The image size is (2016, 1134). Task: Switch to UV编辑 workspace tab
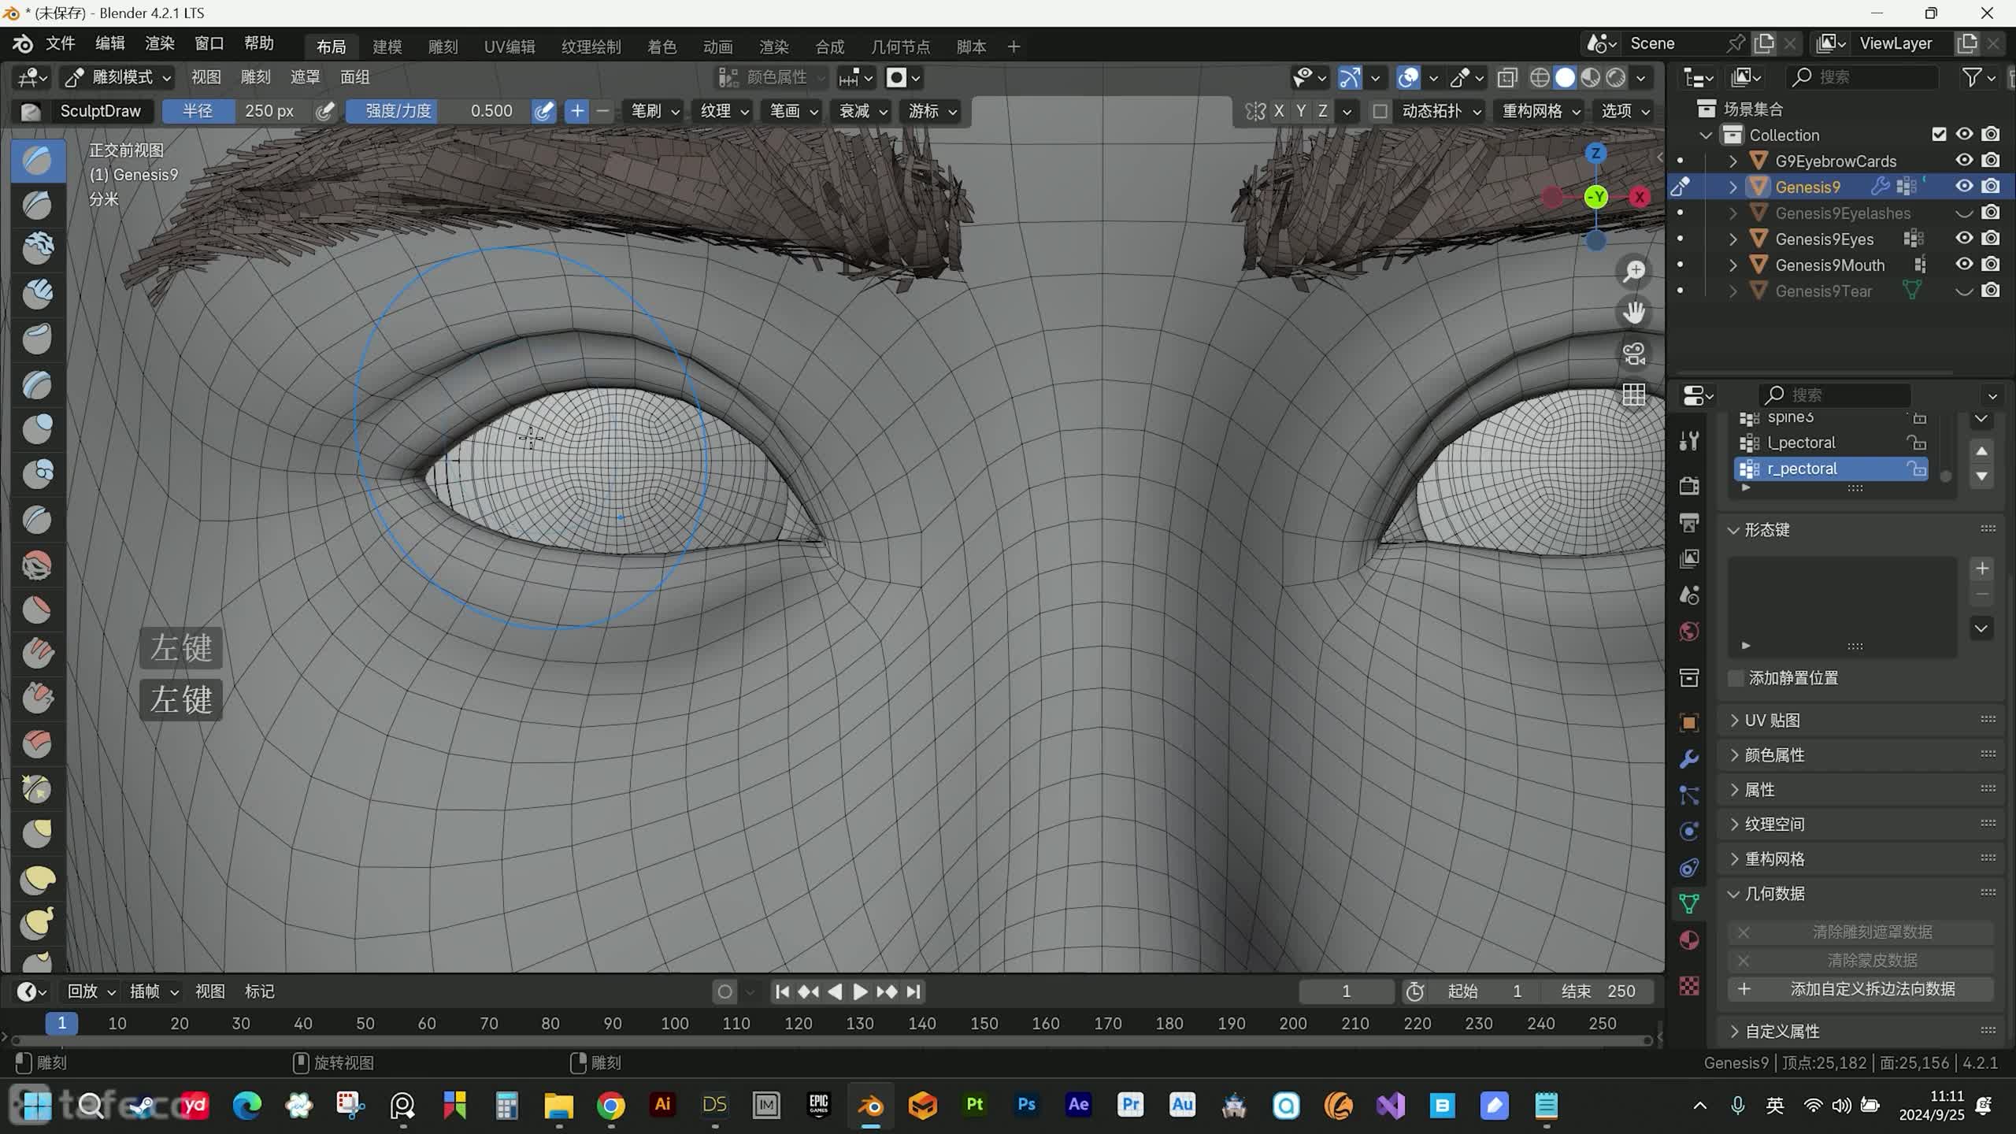click(509, 47)
